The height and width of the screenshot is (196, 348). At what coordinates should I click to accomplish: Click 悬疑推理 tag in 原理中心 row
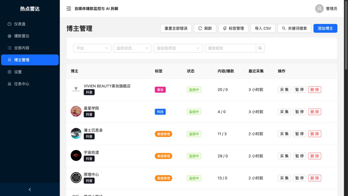pos(163,178)
